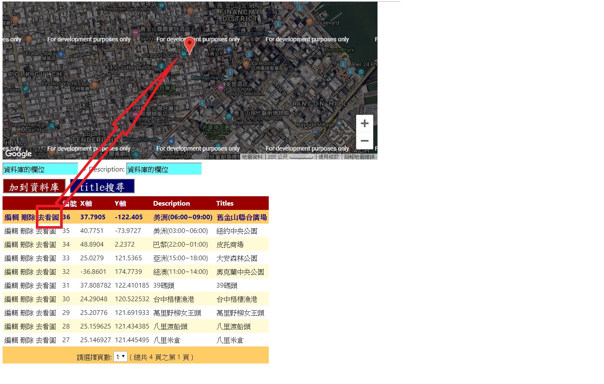604x384 pixels.
Task: Select the 巴黎(22:00~01:00) description cell
Action: (x=180, y=244)
